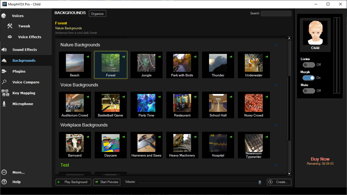Click Buy Now
Image resolution: width=347 pixels, height=195 pixels.
(320, 159)
